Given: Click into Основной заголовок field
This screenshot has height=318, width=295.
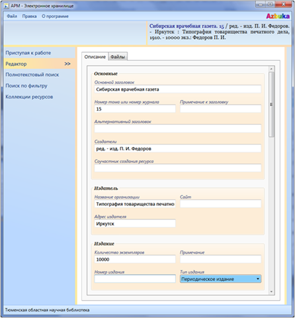Looking at the screenshot, I should (x=178, y=89).
